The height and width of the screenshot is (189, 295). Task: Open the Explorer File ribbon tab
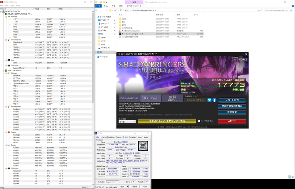pos(98,6)
